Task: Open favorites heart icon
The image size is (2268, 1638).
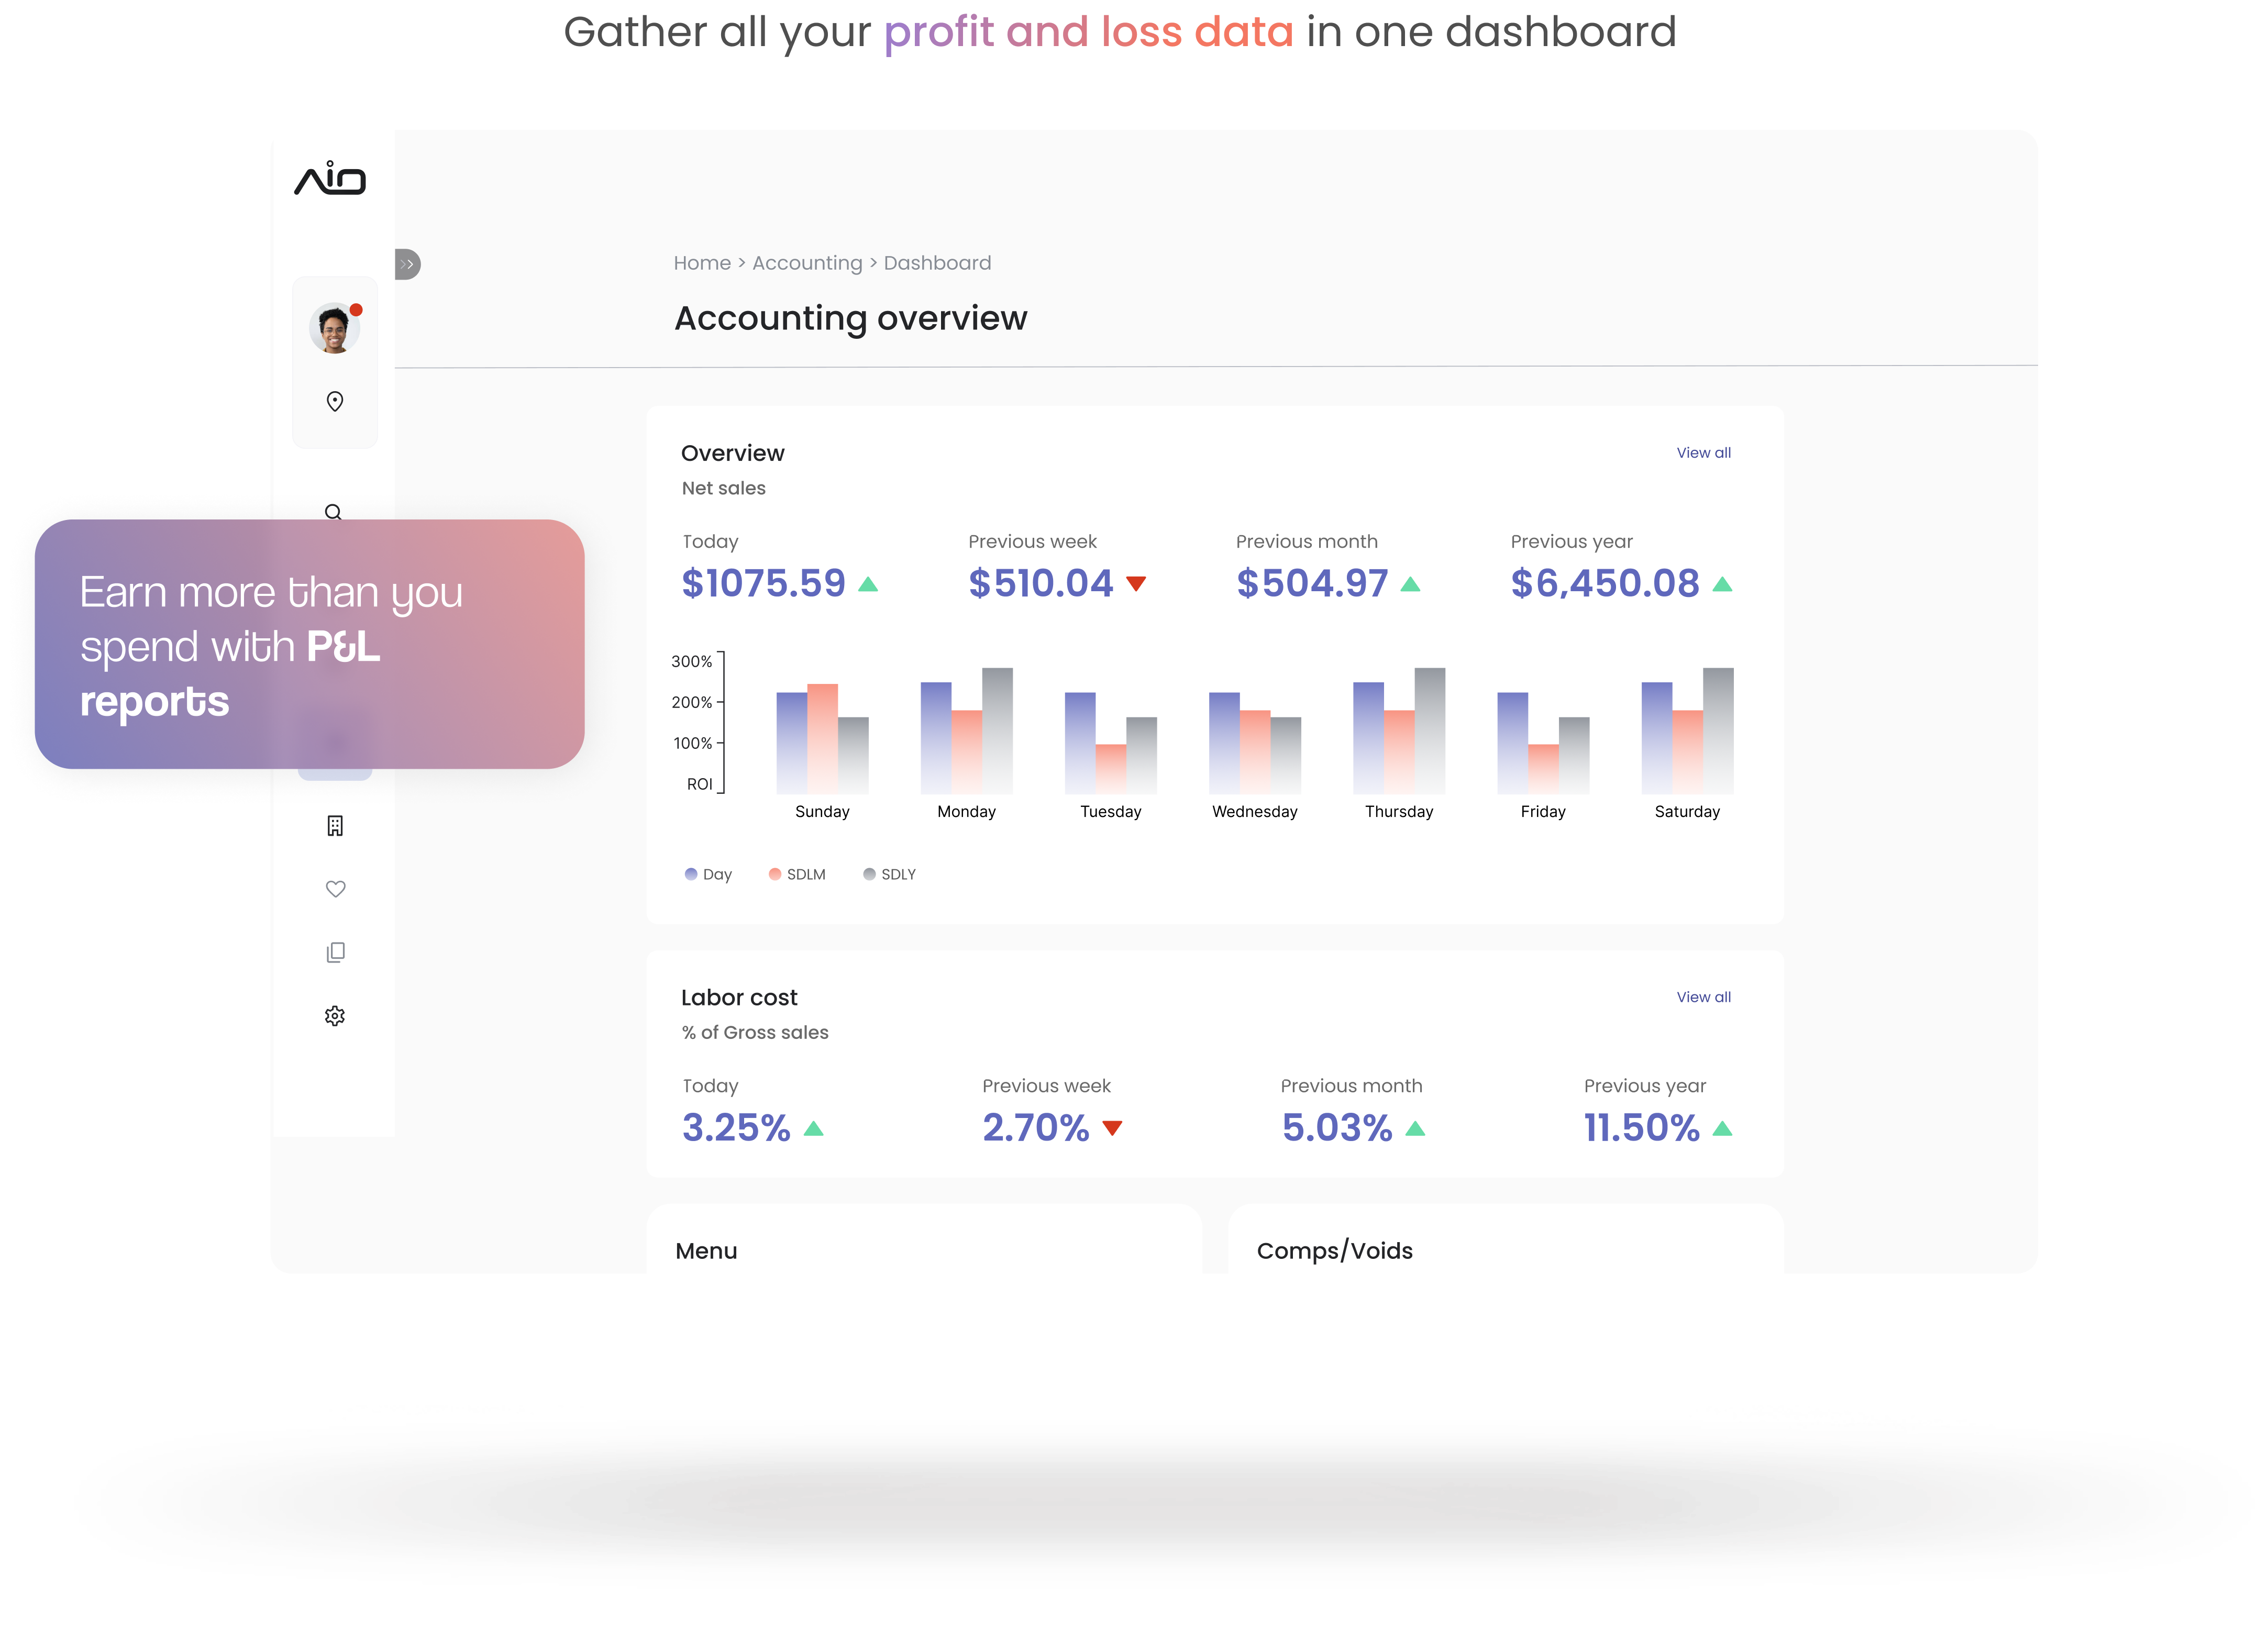Action: (335, 888)
